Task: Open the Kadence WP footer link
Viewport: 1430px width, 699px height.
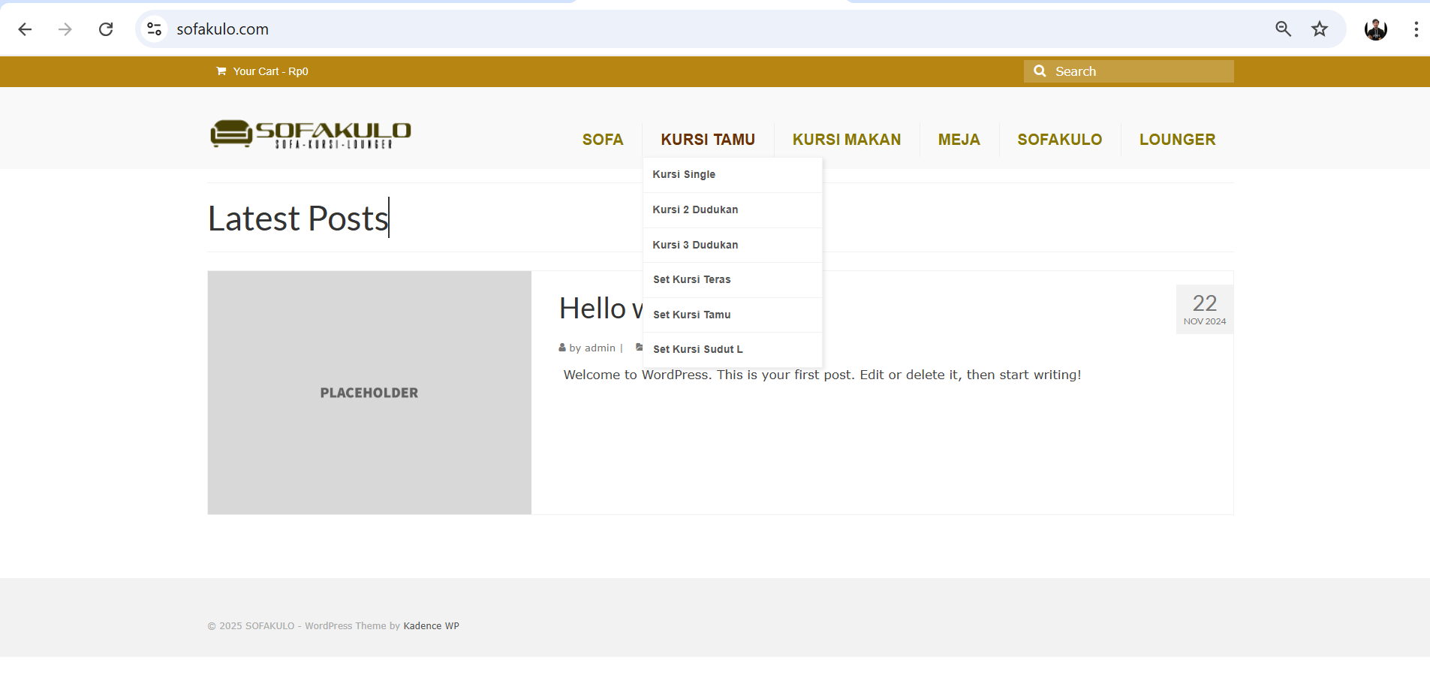Action: point(432,626)
